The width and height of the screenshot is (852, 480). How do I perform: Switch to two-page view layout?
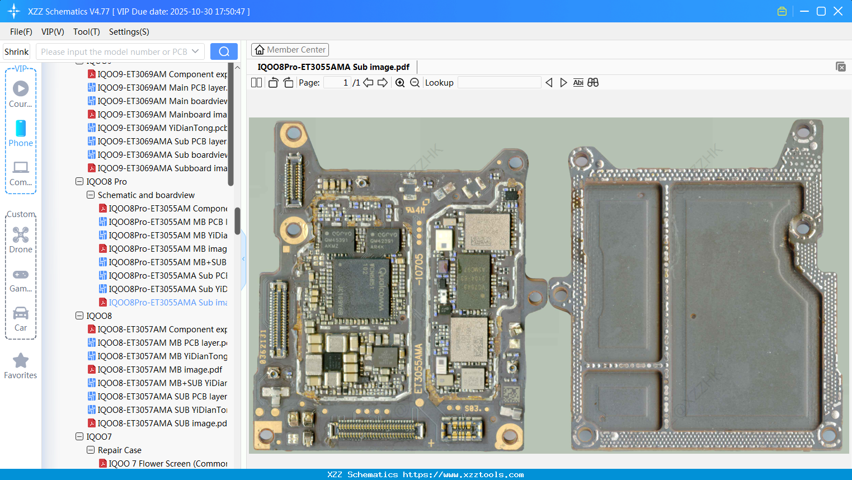pos(256,82)
